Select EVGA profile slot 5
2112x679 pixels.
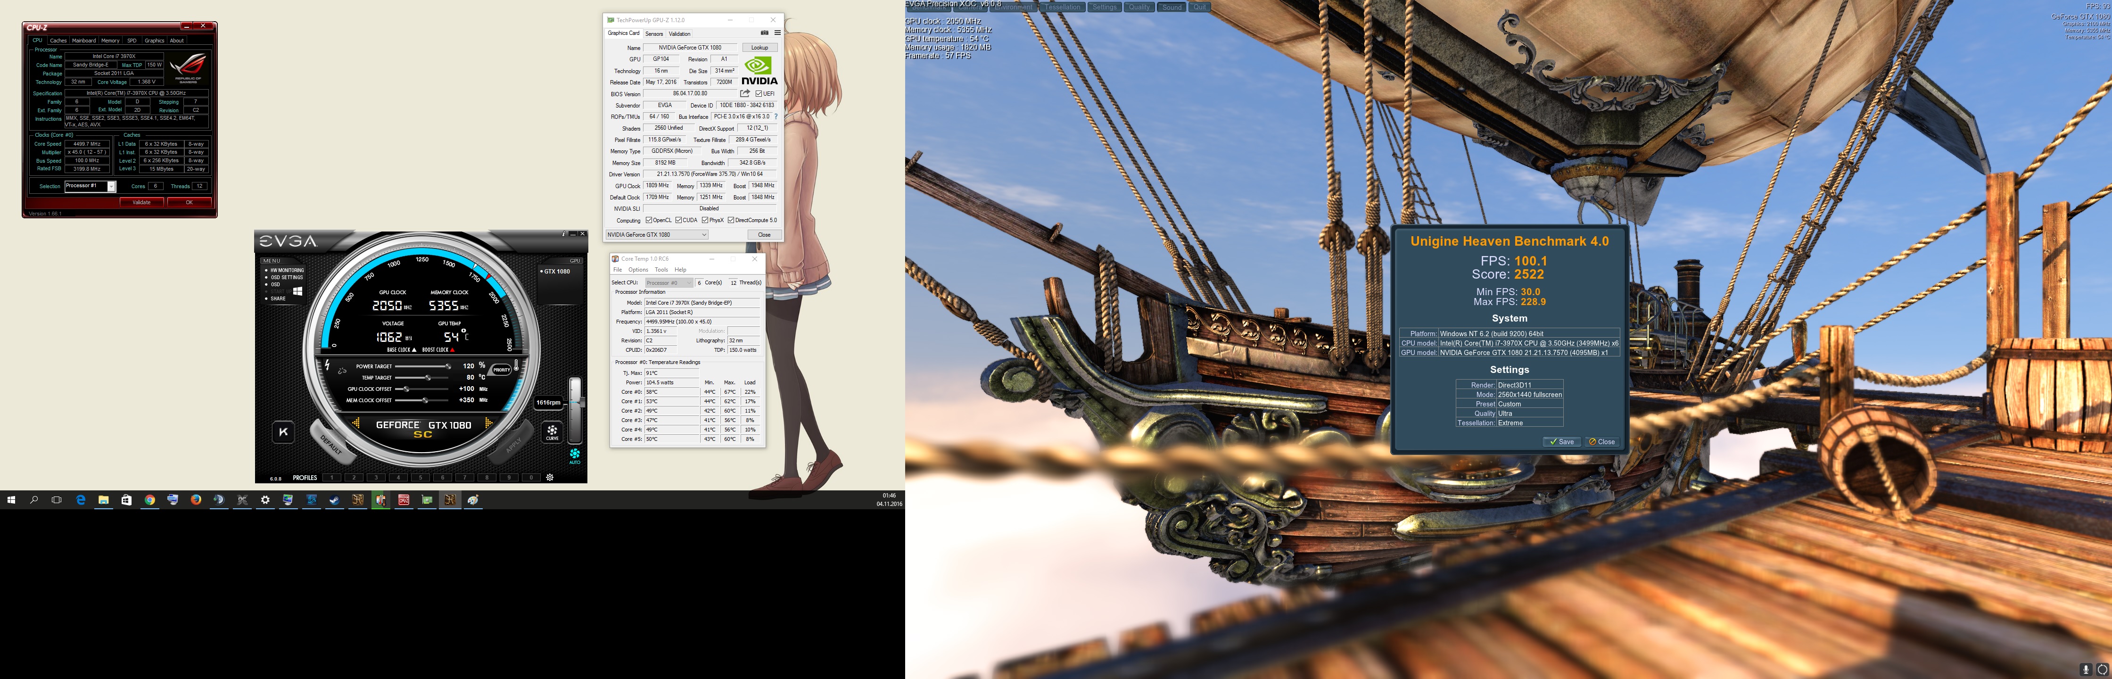click(421, 477)
